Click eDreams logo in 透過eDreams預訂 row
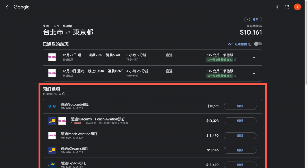The width and height of the screenshot is (308, 168). pyautogui.click(x=52, y=150)
